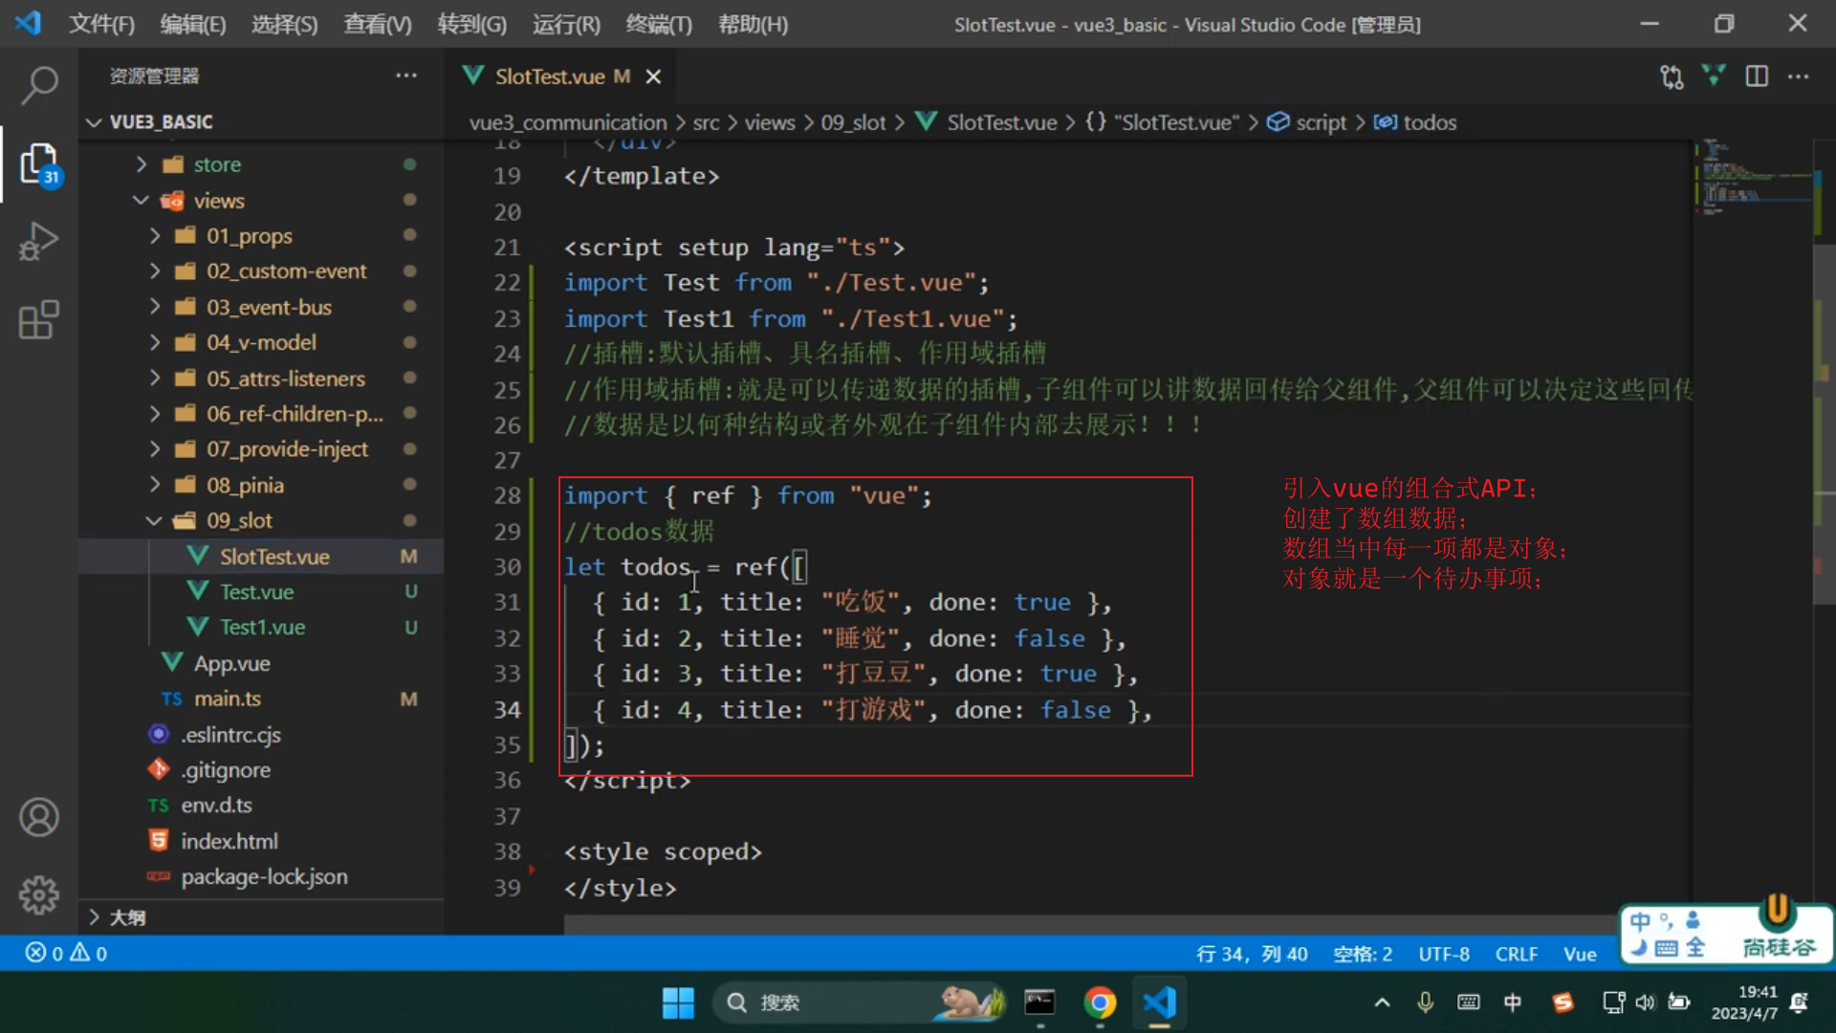Viewport: 1836px width, 1033px height.
Task: Change indentation via 空格: 2
Action: click(x=1363, y=954)
